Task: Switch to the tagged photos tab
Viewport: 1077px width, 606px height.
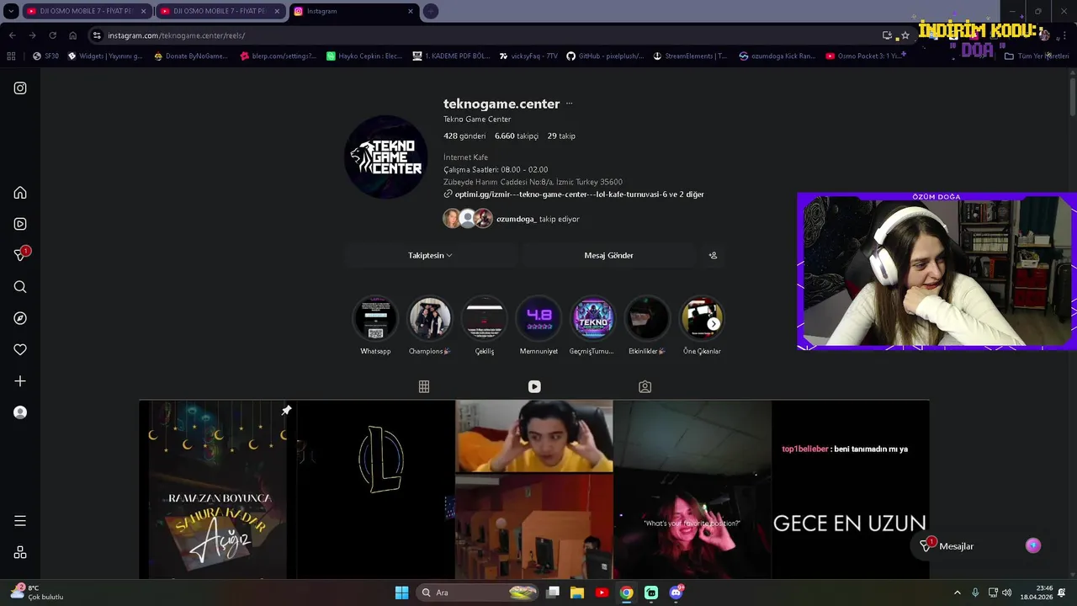Action: (x=645, y=386)
